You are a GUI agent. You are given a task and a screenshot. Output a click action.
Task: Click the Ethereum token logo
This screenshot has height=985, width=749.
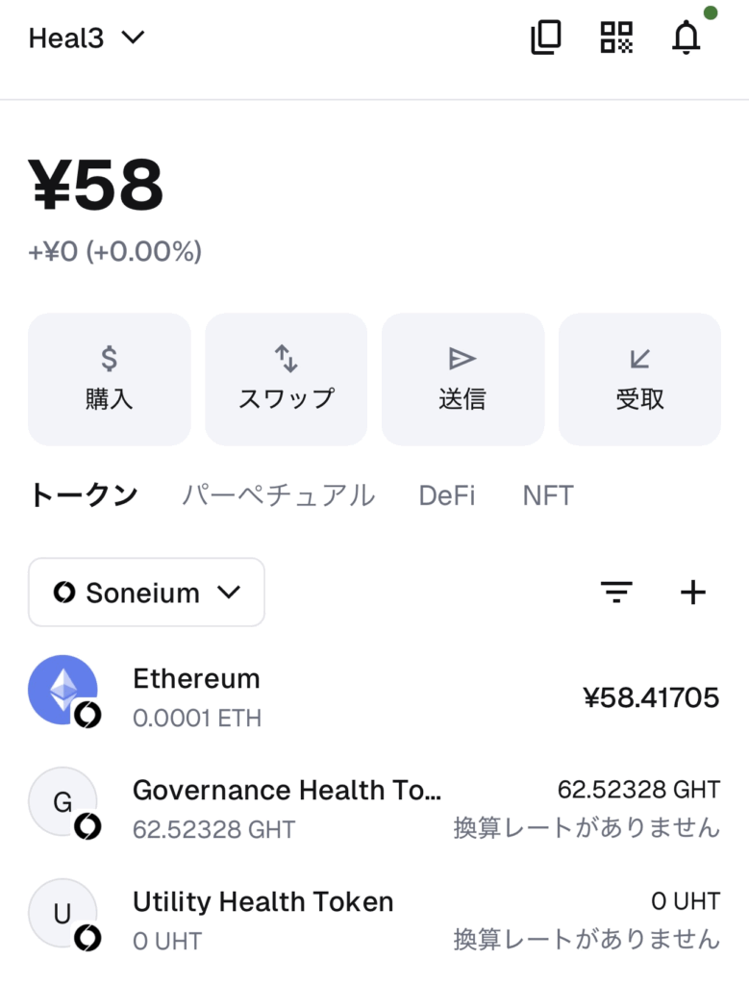[63, 691]
